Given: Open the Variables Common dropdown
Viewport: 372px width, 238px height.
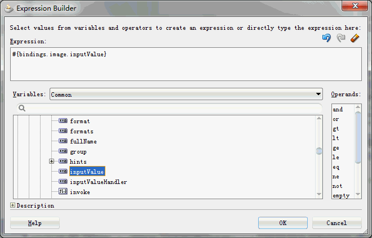Looking at the screenshot, I should point(318,95).
